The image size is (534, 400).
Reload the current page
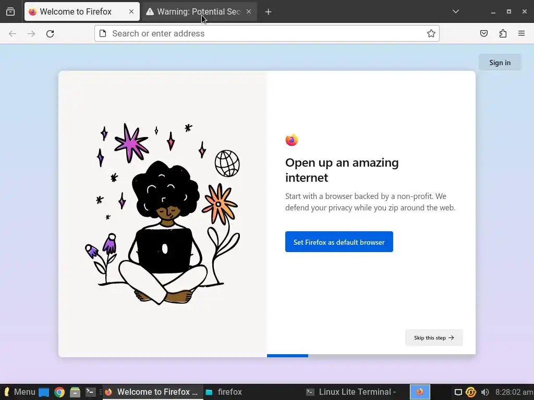[x=50, y=34]
